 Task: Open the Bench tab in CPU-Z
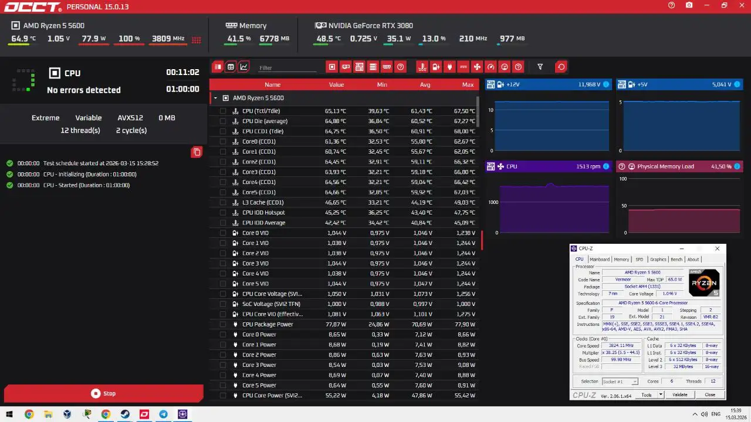click(x=676, y=259)
